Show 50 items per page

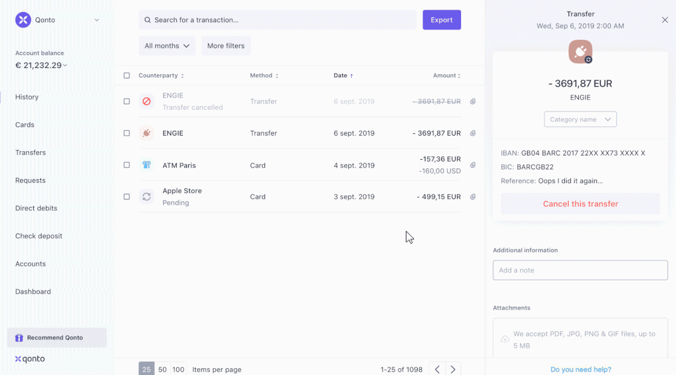[x=162, y=369]
